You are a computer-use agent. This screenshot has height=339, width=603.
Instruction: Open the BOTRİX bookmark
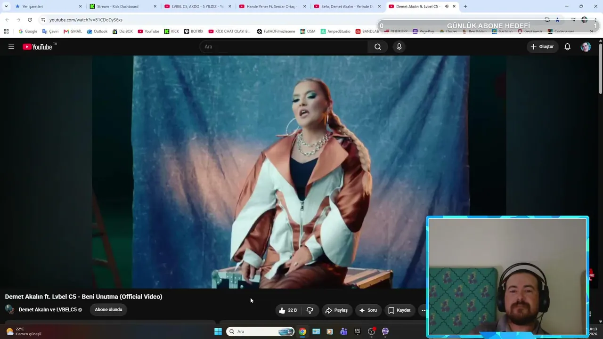pyautogui.click(x=194, y=32)
